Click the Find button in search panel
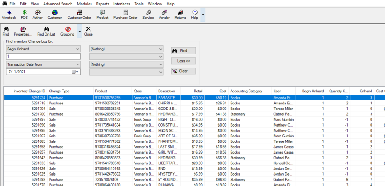This screenshot has width=385, height=186. tap(183, 50)
